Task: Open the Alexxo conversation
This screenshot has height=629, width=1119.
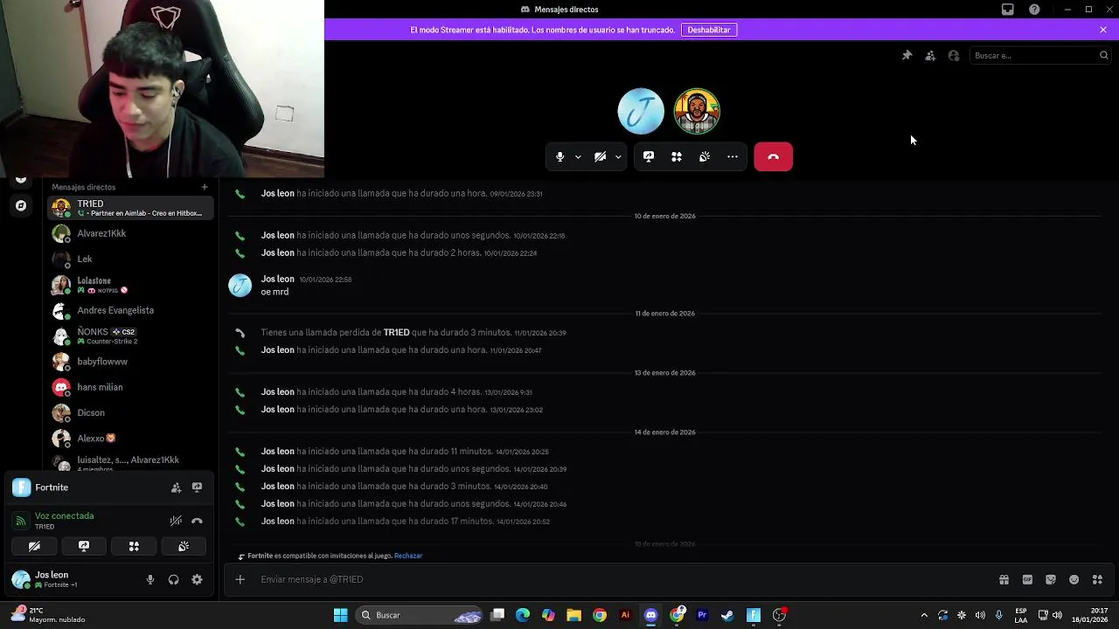Action: (x=131, y=439)
